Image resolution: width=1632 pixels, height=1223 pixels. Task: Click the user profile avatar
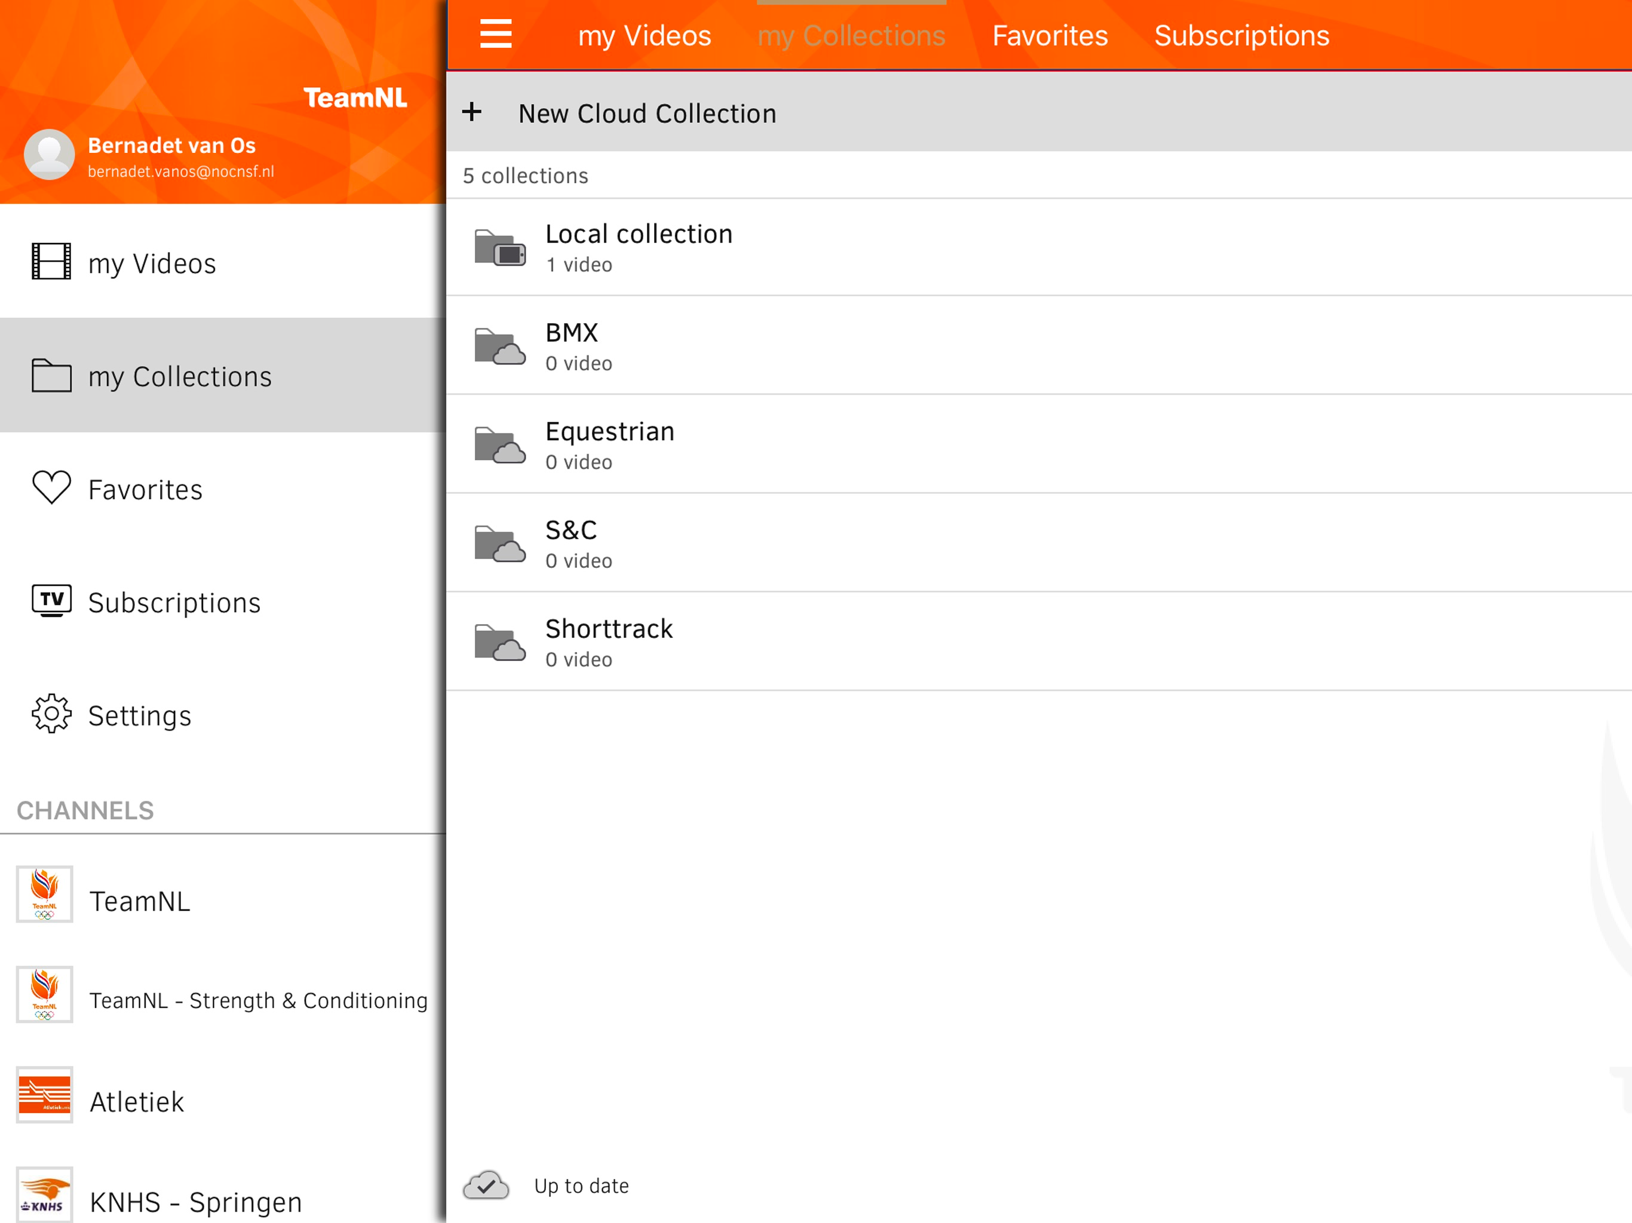coord(50,155)
